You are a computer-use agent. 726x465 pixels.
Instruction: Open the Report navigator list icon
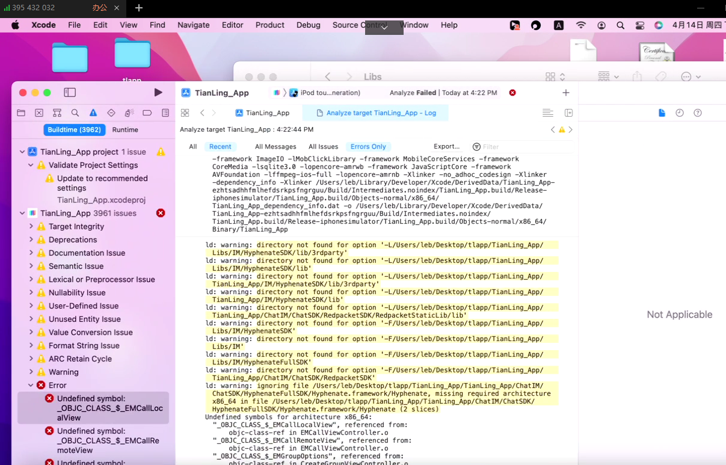click(x=165, y=113)
